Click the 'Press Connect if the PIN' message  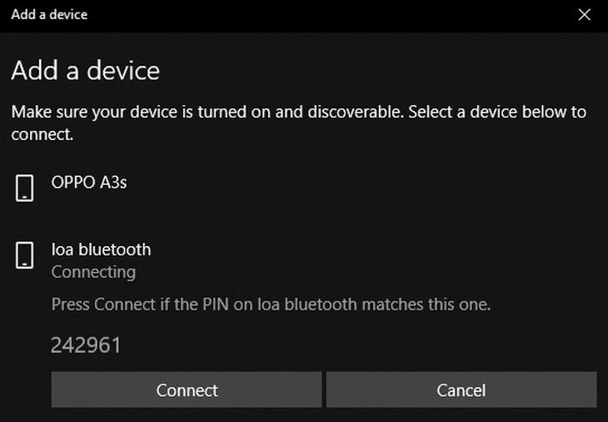[x=271, y=304]
